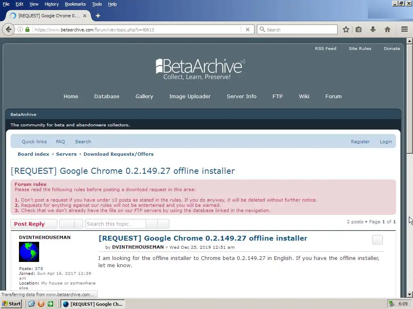Go to Servers breadcrumb
413x309 pixels.
66,154
